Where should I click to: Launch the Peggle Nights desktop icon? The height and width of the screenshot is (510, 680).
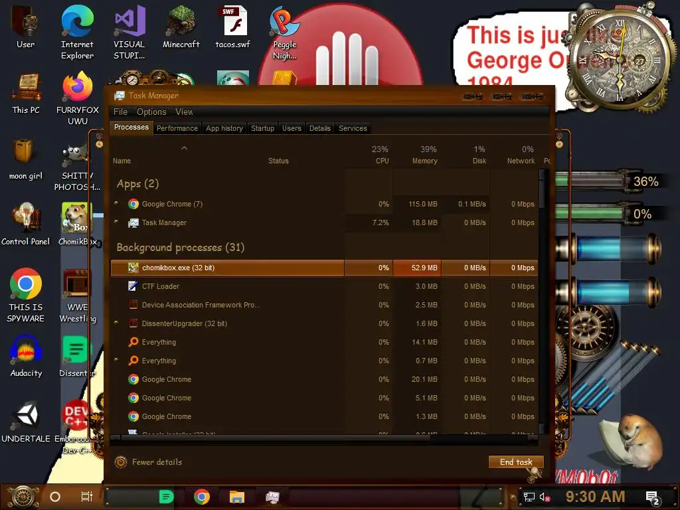pos(284,33)
